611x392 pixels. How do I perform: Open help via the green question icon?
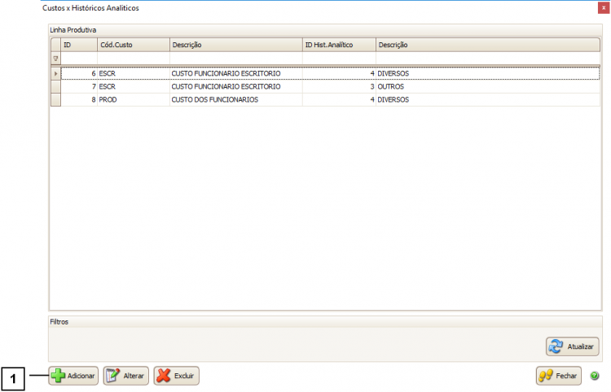coord(595,376)
